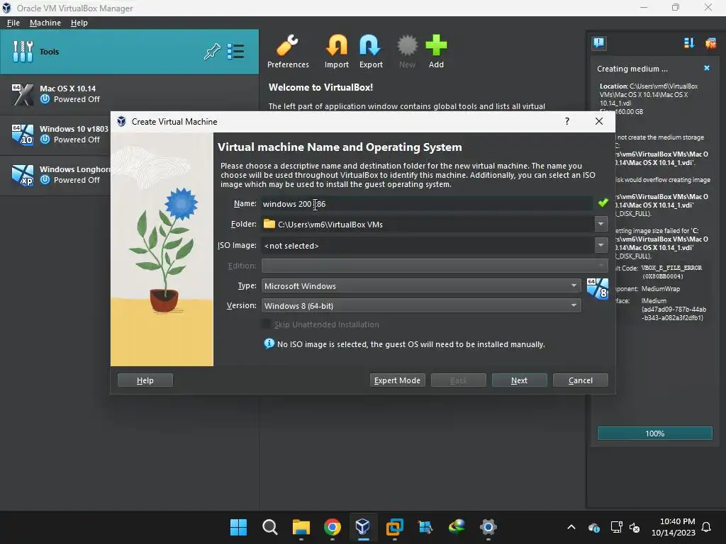Open the File menu

pos(13,23)
